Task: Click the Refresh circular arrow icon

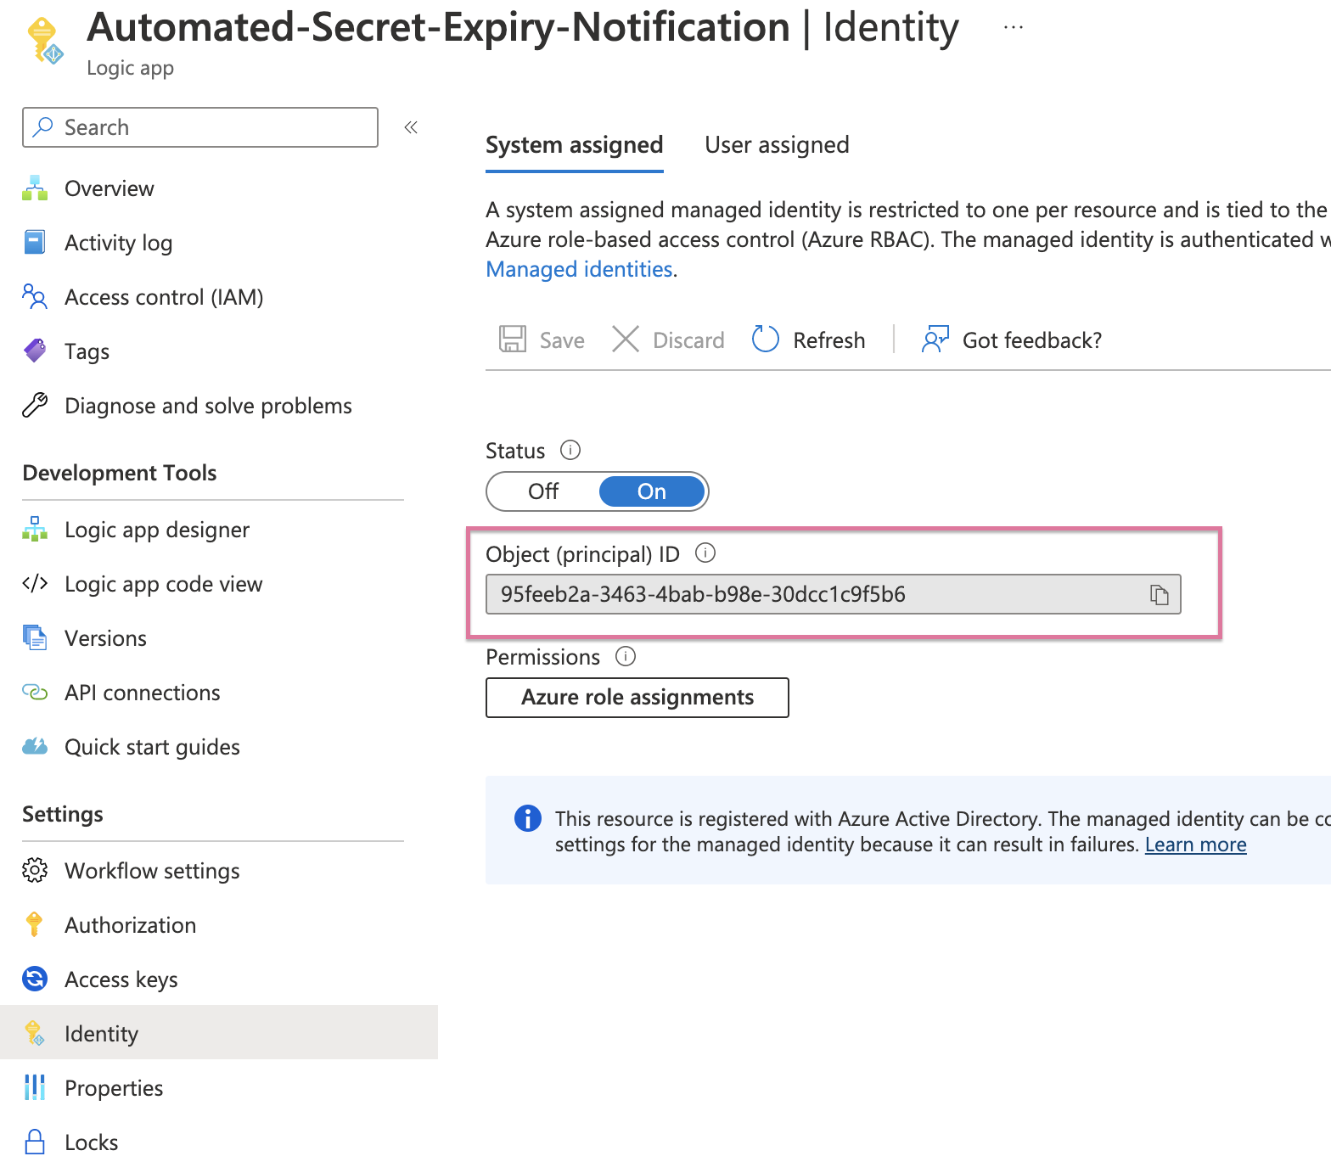Action: click(766, 340)
